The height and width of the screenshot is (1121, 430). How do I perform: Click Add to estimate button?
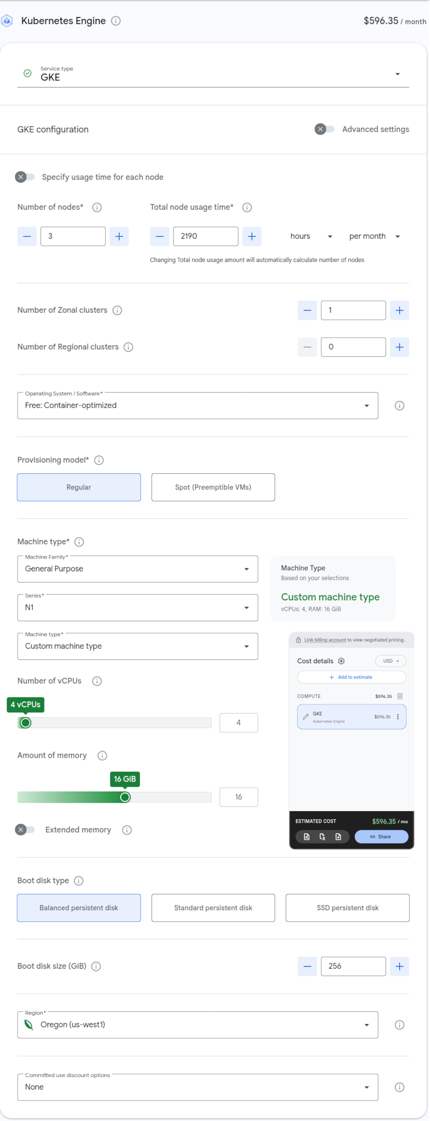[352, 677]
